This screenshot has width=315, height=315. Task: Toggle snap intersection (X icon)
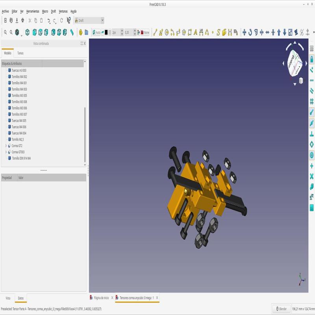coord(311,176)
